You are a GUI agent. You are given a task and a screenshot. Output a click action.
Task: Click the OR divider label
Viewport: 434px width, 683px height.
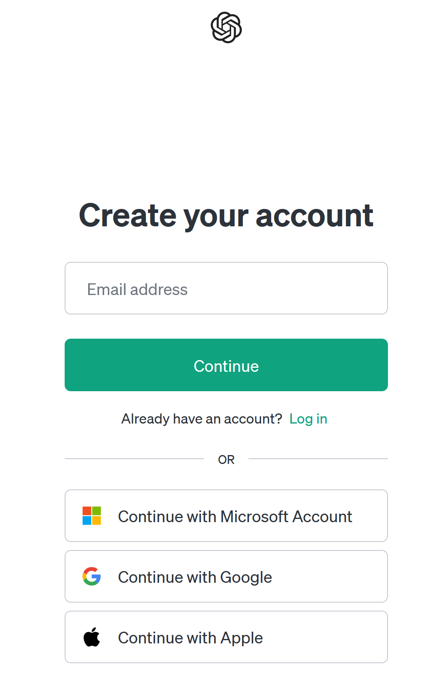click(x=226, y=460)
